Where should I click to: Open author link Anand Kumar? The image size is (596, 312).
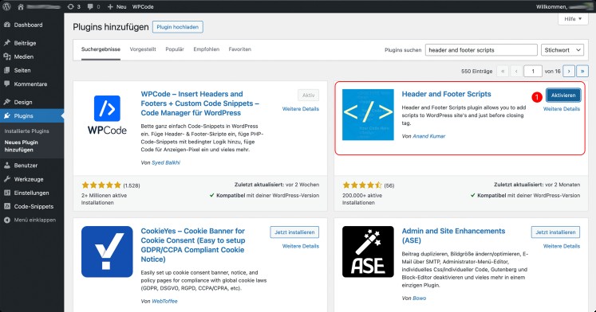tap(428, 136)
